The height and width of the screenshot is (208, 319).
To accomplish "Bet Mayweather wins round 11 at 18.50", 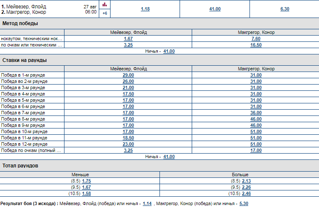I will tap(128, 138).
